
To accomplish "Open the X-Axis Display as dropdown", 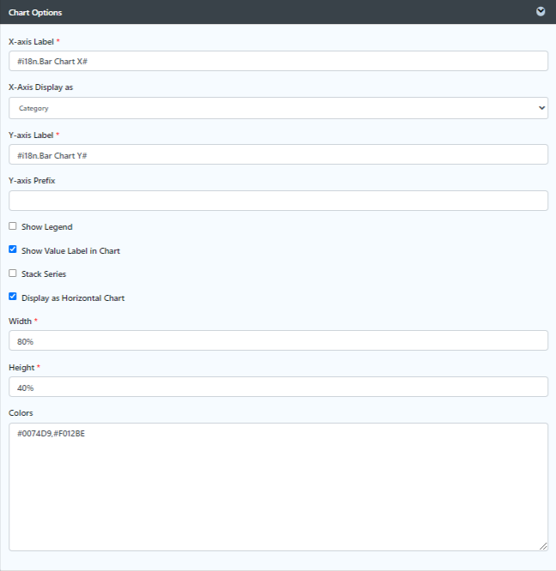I will (278, 108).
